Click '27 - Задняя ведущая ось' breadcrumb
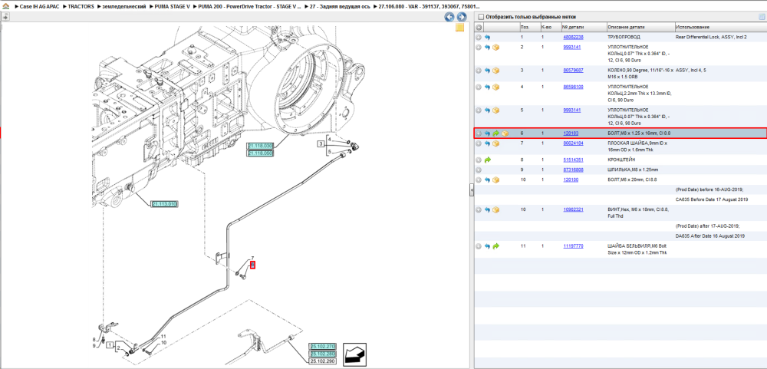 [339, 8]
